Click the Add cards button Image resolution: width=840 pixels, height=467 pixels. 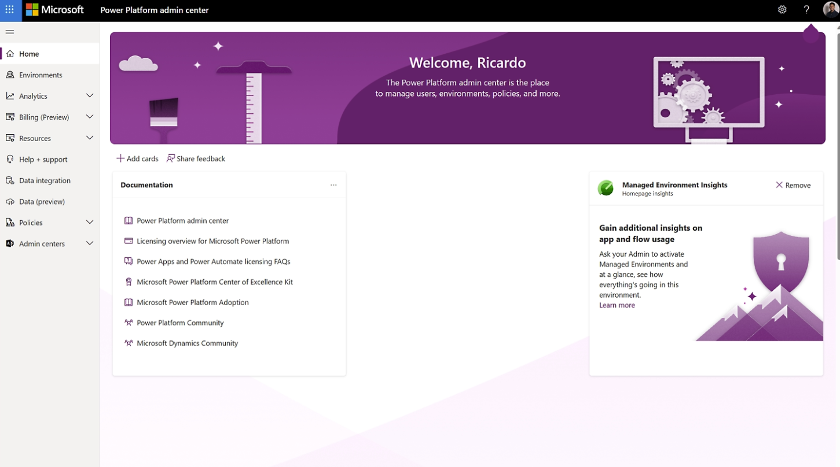(x=137, y=158)
